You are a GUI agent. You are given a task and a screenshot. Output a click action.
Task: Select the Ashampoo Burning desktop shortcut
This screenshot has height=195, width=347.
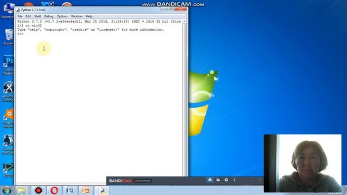coord(8,92)
